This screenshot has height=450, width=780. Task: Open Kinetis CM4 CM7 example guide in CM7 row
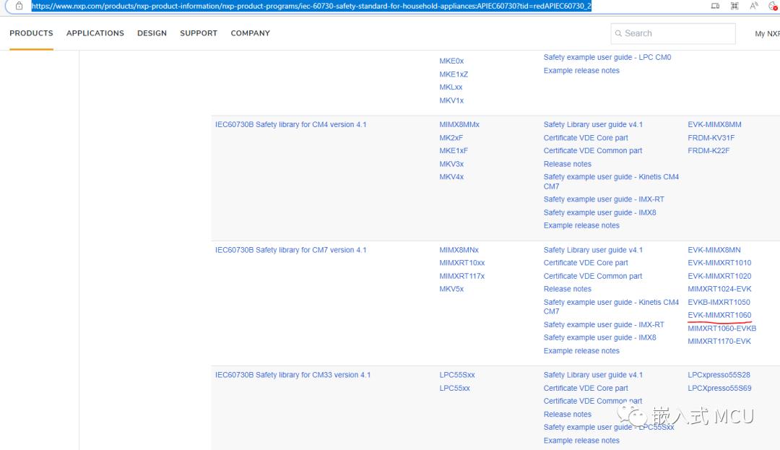click(611, 307)
